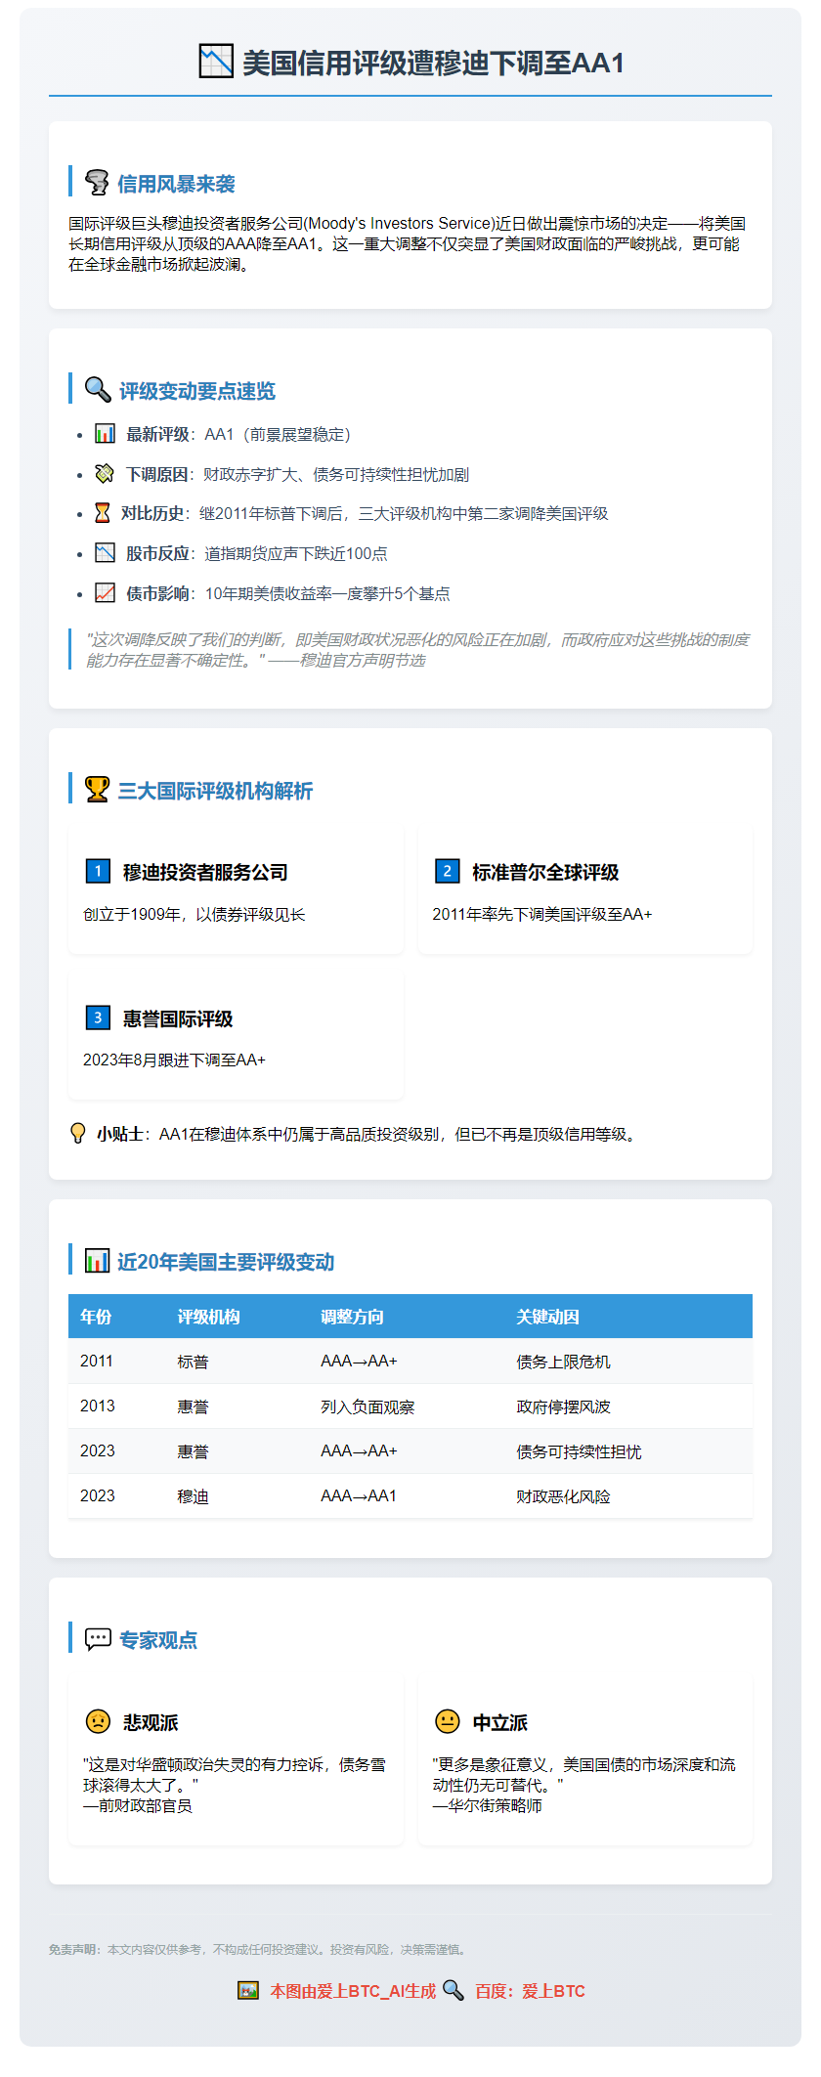Click the sad face icon beside 悲观派

click(98, 1720)
